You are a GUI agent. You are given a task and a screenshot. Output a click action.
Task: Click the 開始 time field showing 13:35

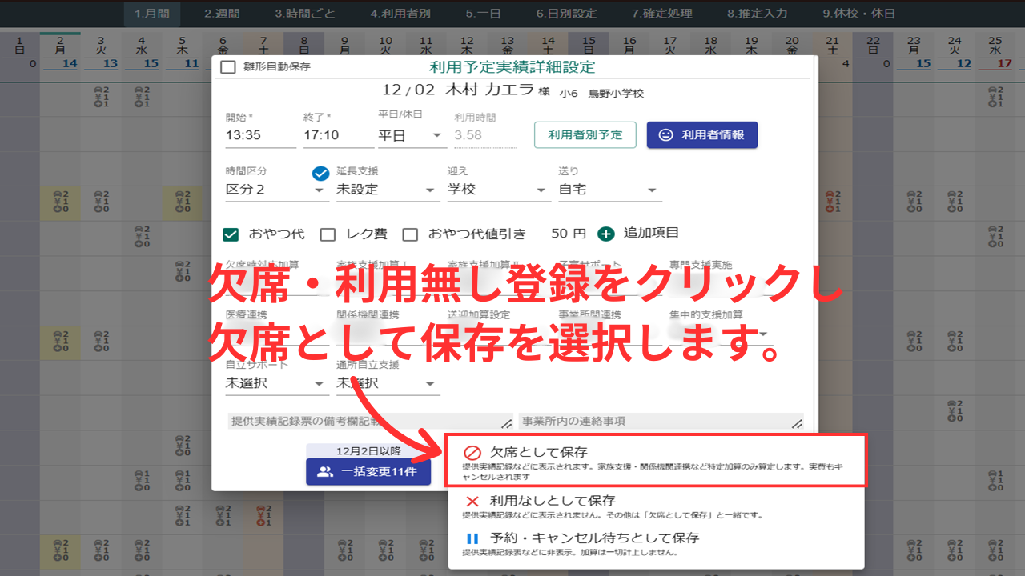(260, 136)
